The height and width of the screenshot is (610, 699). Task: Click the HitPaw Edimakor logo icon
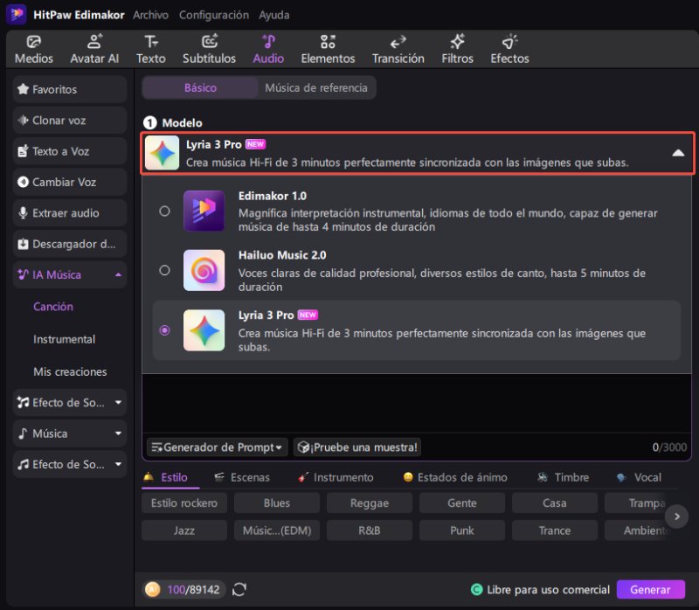[x=17, y=14]
